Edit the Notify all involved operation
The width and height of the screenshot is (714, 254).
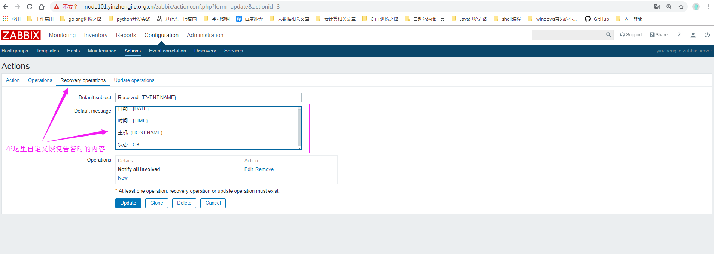(249, 169)
